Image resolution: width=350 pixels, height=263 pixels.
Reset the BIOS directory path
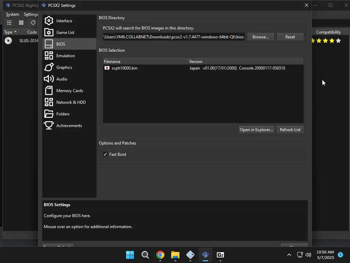(x=290, y=37)
